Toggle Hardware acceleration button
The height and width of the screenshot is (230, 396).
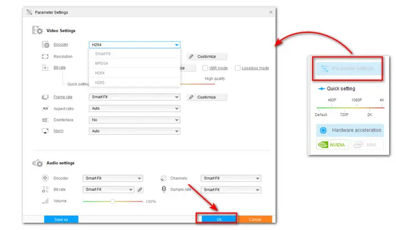(x=350, y=130)
